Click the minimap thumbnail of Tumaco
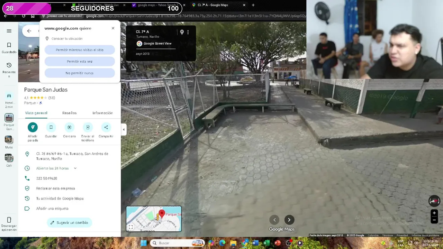Viewport: 443px width, 249px height. 154,219
